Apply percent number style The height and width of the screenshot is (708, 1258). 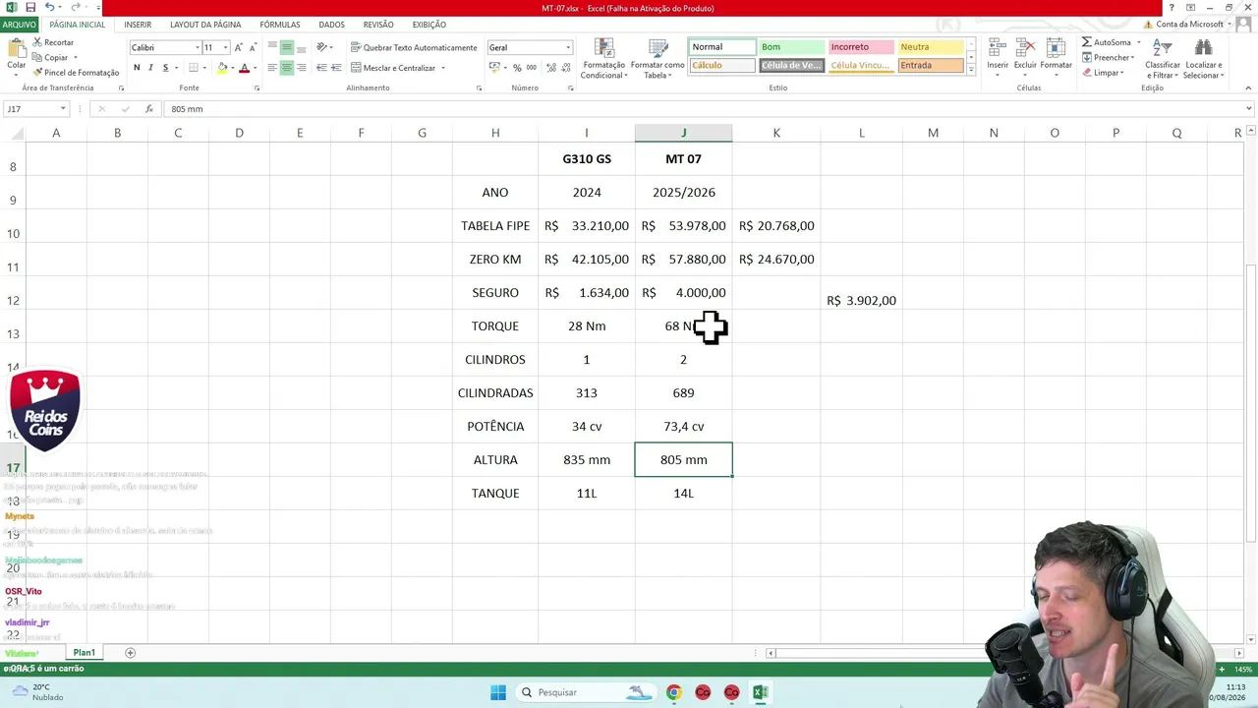pos(517,68)
